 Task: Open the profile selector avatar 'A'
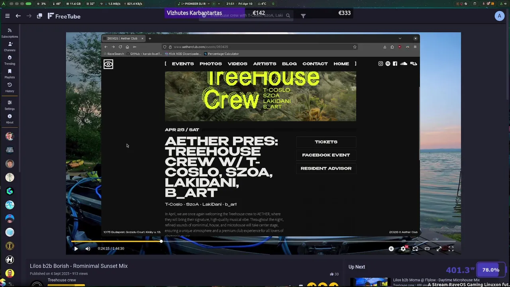[x=499, y=16]
